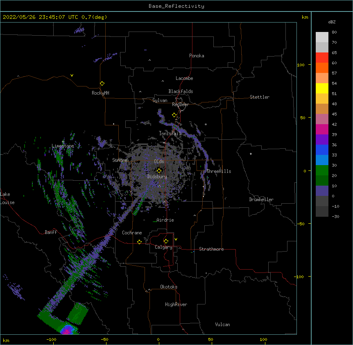Click the Stettler city label
Viewport: 353px width, 345px height.
click(x=260, y=97)
